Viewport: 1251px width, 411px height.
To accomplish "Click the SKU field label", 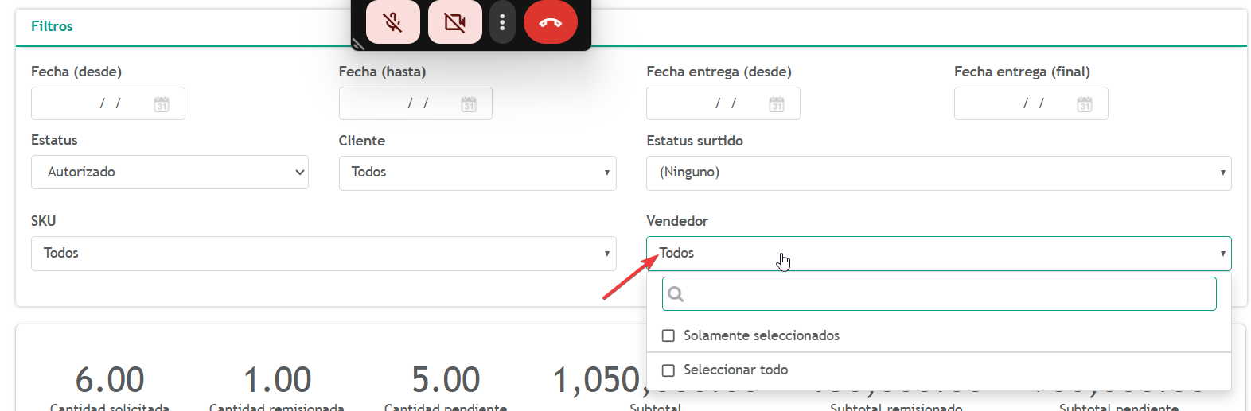I will point(44,221).
